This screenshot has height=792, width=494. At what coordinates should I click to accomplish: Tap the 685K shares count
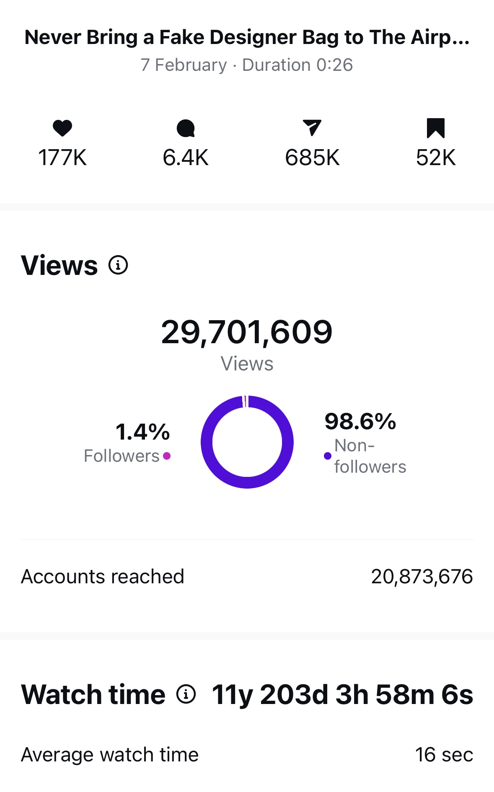(312, 158)
